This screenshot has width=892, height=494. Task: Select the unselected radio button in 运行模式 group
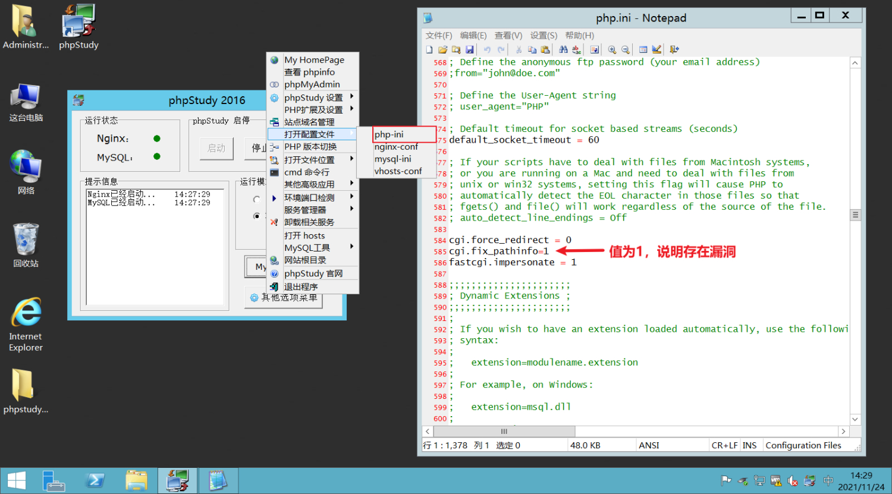(257, 199)
